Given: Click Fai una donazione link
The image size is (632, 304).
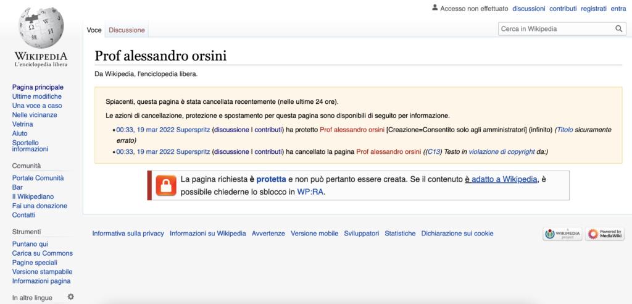Looking at the screenshot, I should coord(39,206).
